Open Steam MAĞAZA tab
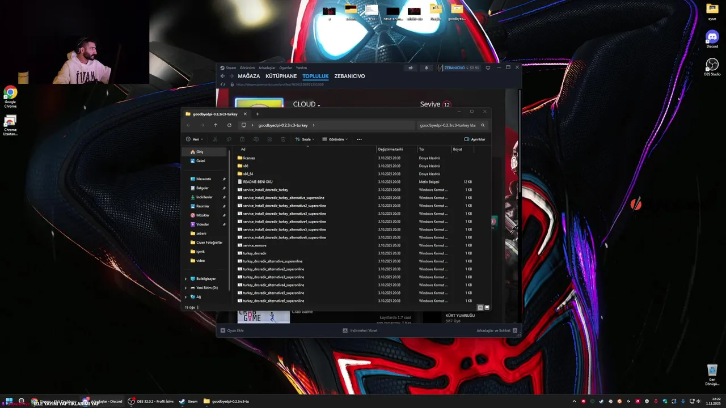 tap(249, 76)
